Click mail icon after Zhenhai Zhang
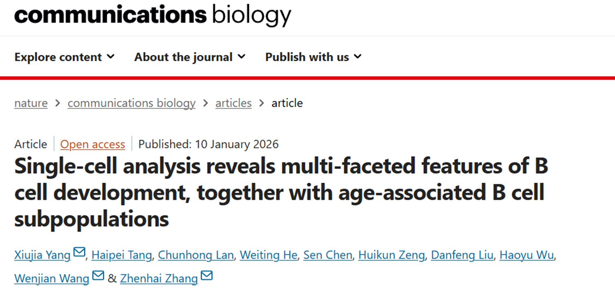Image resolution: width=615 pixels, height=302 pixels. coord(207,276)
